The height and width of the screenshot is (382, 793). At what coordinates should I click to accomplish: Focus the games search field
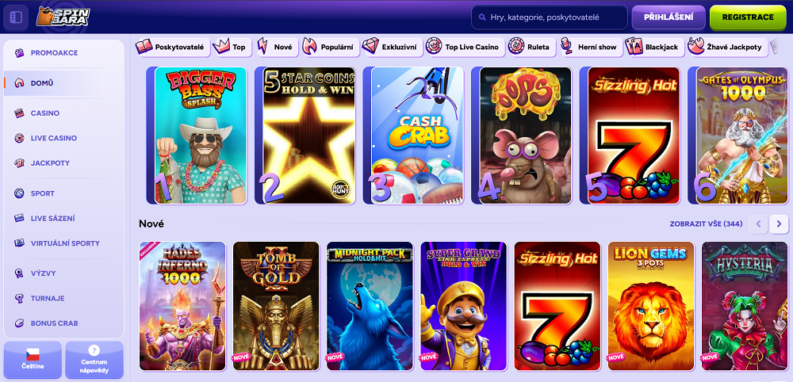pyautogui.click(x=550, y=17)
